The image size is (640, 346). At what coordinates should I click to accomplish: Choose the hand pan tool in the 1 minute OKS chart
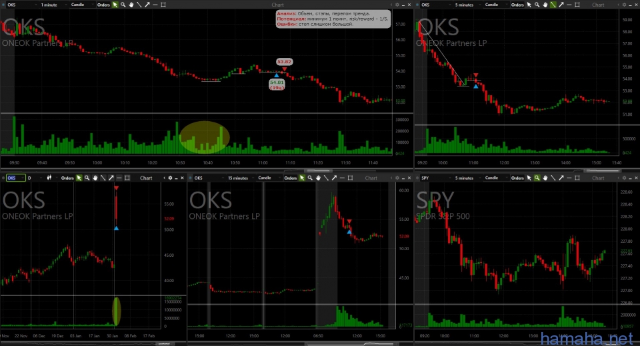(x=131, y=5)
